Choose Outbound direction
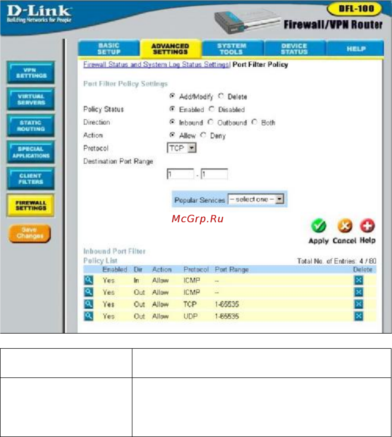Viewport: 392px width, 437px height. click(x=211, y=122)
